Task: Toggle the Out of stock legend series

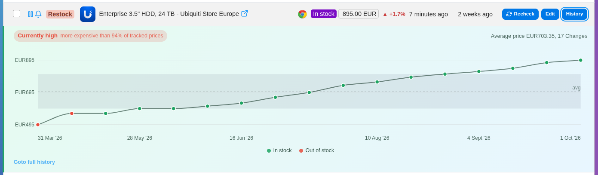Action: pos(316,150)
